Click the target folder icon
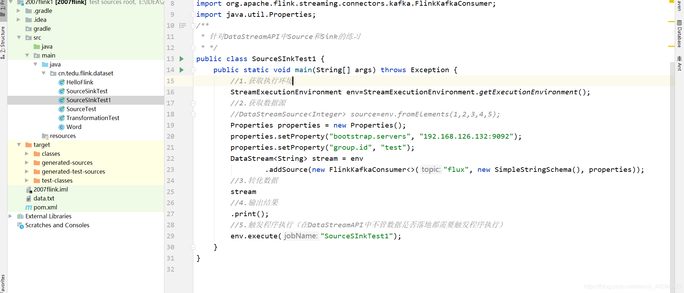684x293 pixels. [29, 145]
